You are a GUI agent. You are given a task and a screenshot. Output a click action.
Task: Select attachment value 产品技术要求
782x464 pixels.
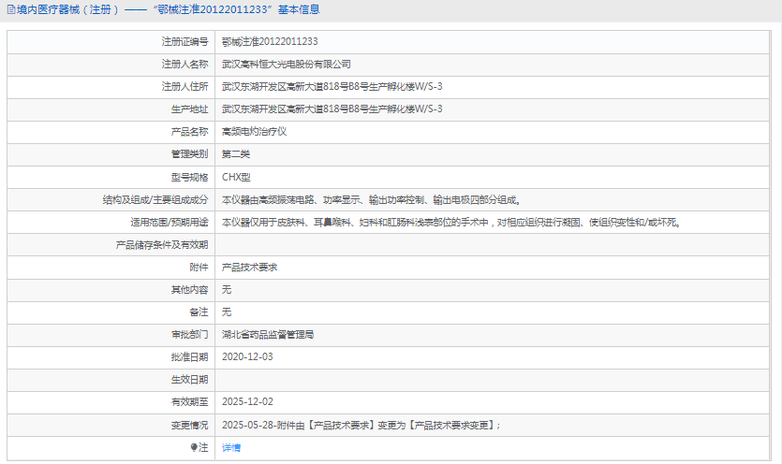pyautogui.click(x=249, y=268)
